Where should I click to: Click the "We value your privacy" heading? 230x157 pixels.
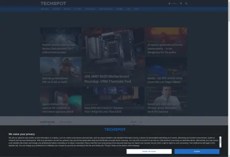(21, 134)
